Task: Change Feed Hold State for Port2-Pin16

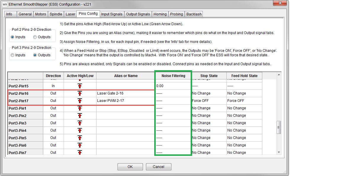Action: click(x=245, y=94)
